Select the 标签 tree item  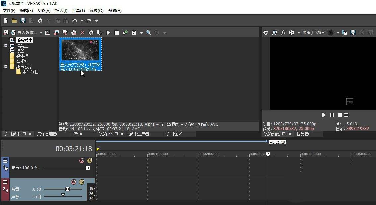pos(20,51)
